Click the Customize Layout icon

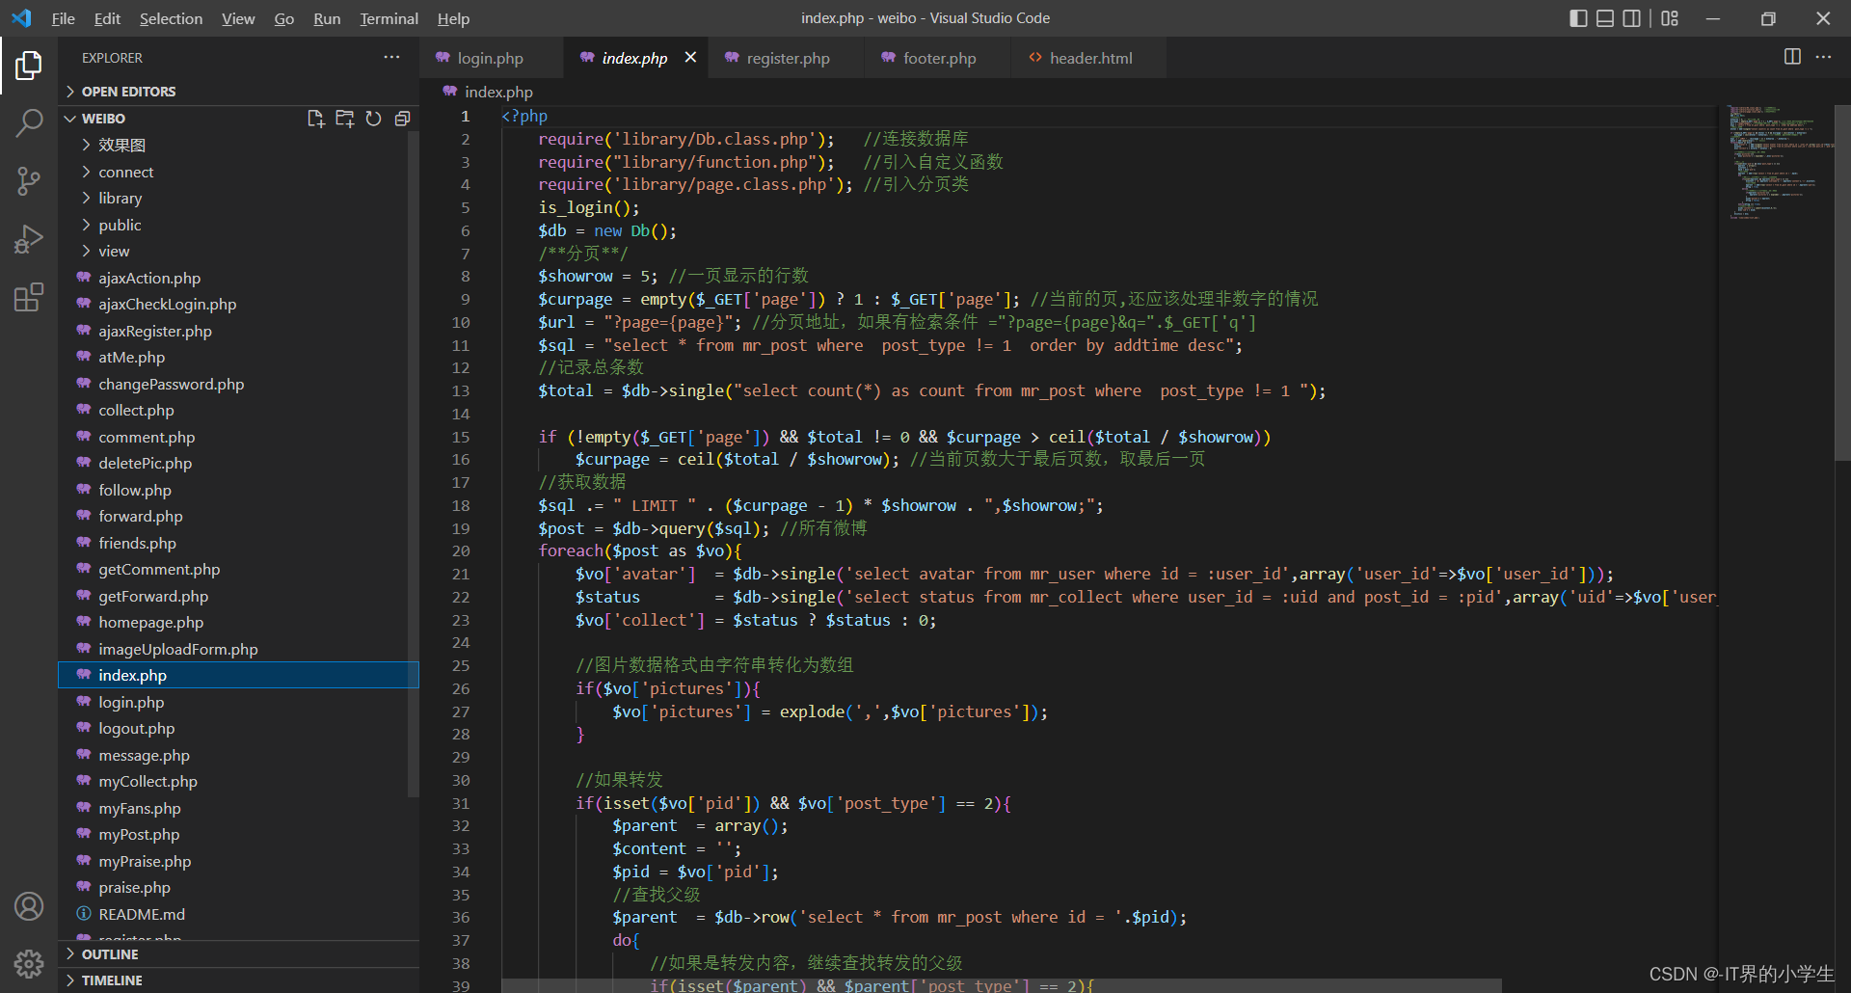[x=1670, y=18]
